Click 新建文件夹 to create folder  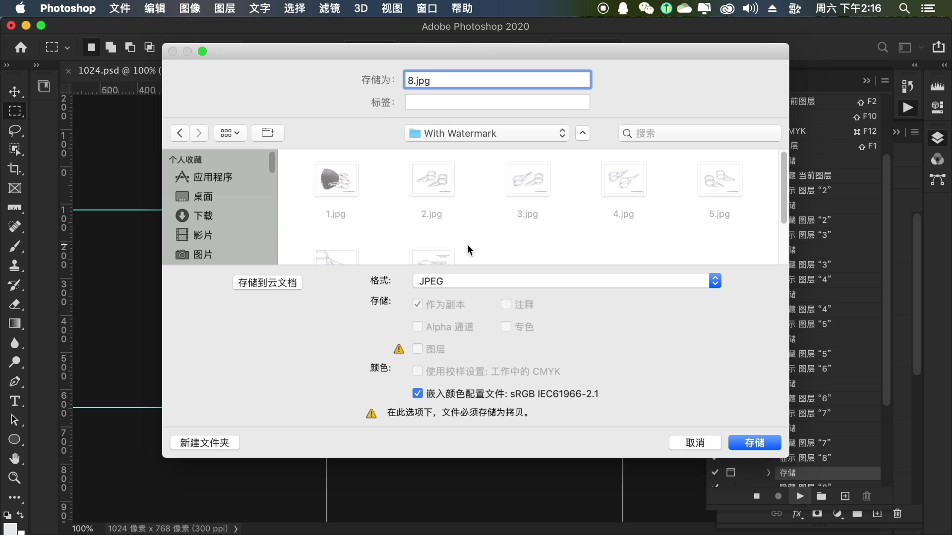pos(205,442)
